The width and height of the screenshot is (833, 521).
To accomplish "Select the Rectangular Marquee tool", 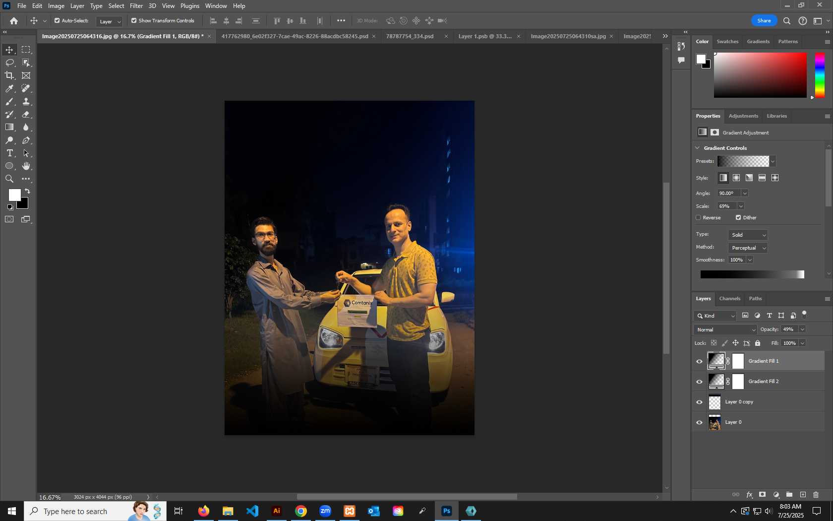I will (x=26, y=50).
